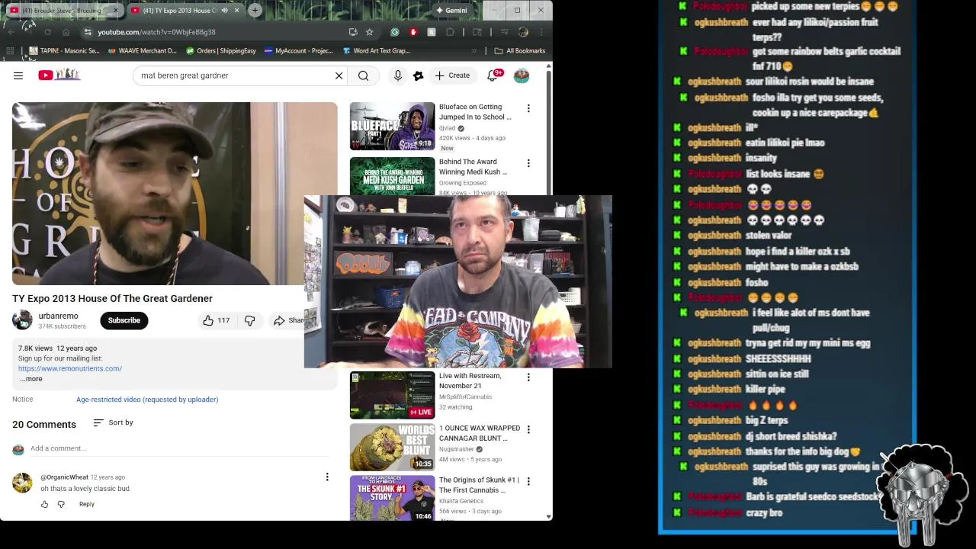Open the Grammarly extension icon
Image resolution: width=976 pixels, height=549 pixels.
395,32
